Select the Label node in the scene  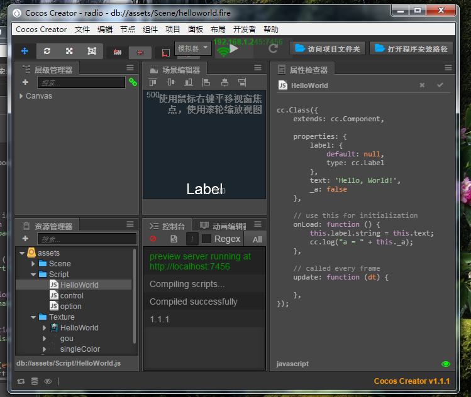pyautogui.click(x=204, y=189)
